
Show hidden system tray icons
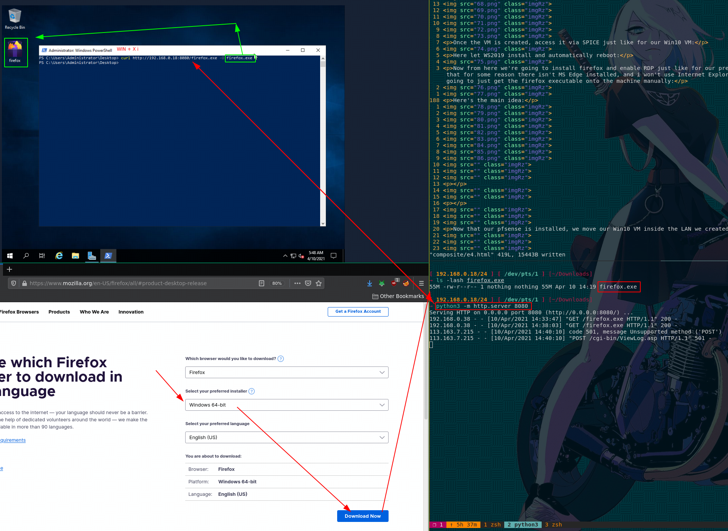tap(285, 256)
